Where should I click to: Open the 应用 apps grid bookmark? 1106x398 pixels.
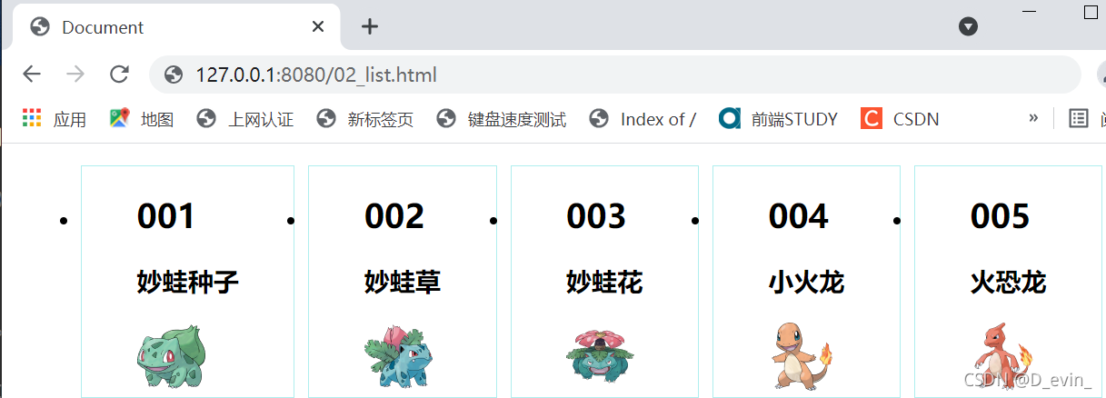point(54,119)
